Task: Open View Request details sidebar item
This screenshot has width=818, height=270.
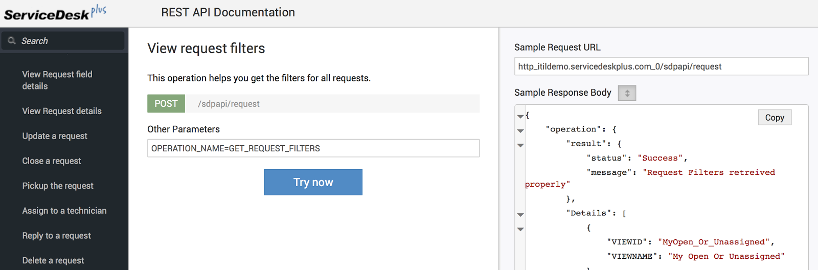Action: click(62, 111)
